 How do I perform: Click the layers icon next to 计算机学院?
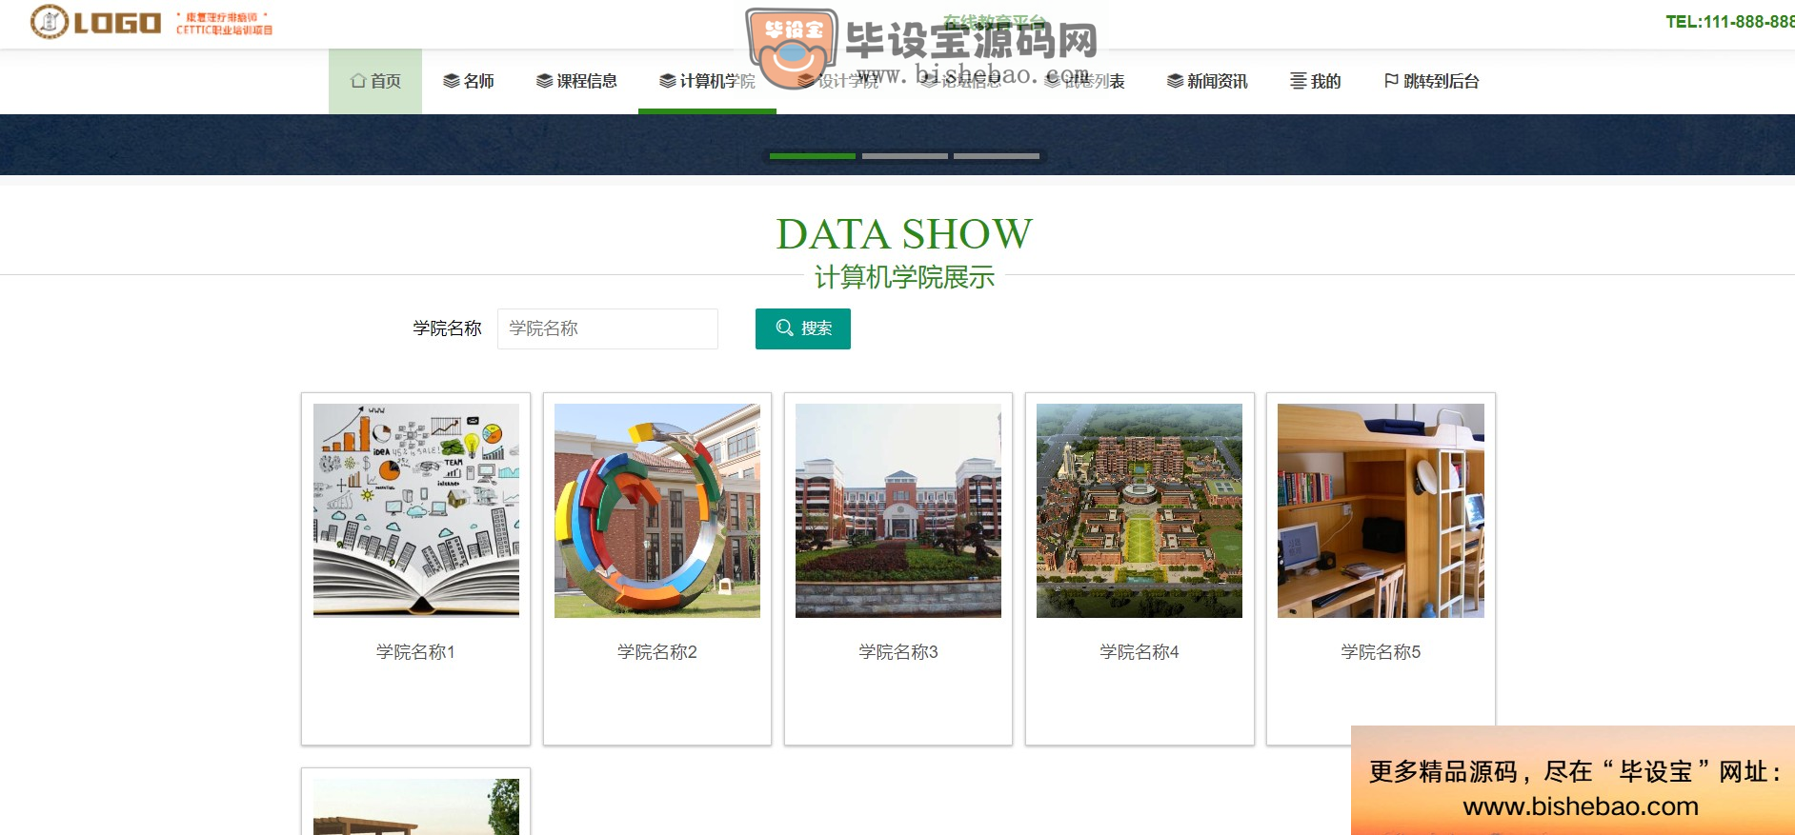tap(668, 81)
